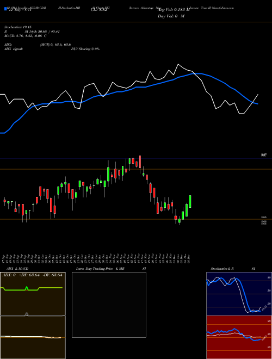Image resolution: width=272 pixels, height=359 pixels.
Task: Click the 'SI 14/3: 30.68 / 43.41' values
Action: tap(42, 32)
